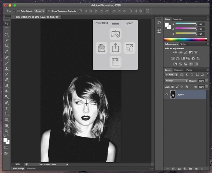Open the Timeline panel tab
212x173 pixels.
click(x=31, y=168)
